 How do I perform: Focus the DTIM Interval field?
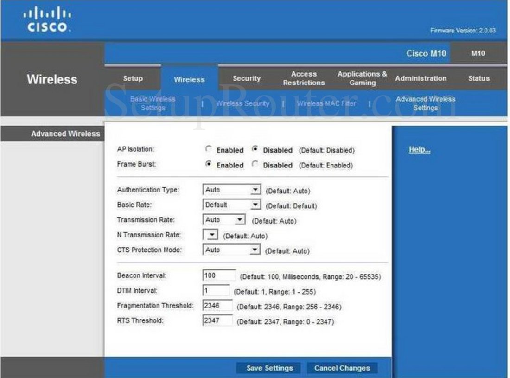pos(216,290)
